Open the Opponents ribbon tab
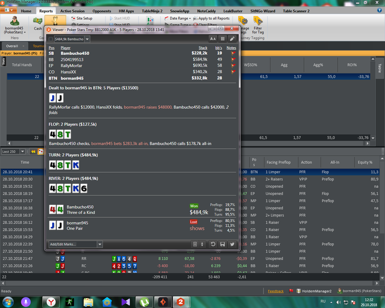385x308 pixels. 102,11
